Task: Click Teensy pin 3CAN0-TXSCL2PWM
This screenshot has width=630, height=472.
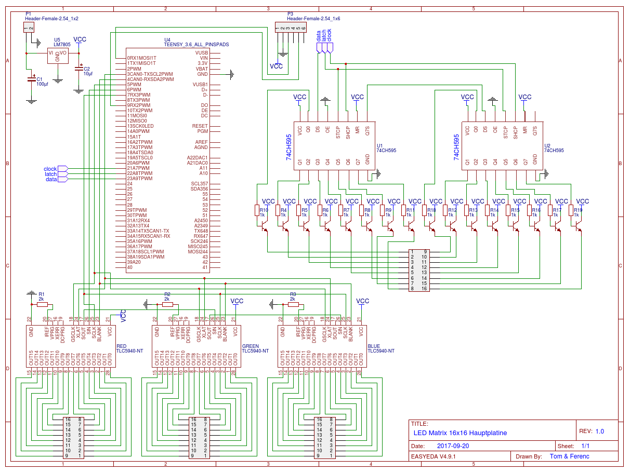Action: tap(150, 74)
